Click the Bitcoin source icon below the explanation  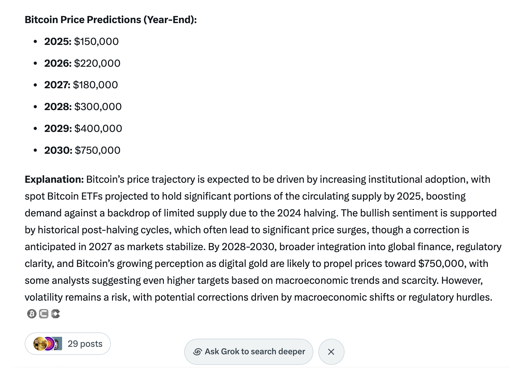tap(32, 314)
